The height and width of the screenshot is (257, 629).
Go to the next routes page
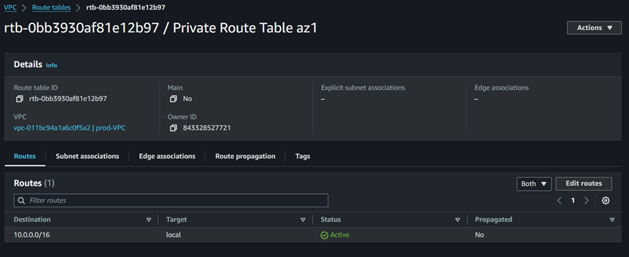(x=586, y=201)
